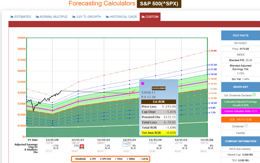Click the Custom Valuation Ratio 17.3 magenta swatch
Screen dimensions: 260x163
click(x=240, y=111)
